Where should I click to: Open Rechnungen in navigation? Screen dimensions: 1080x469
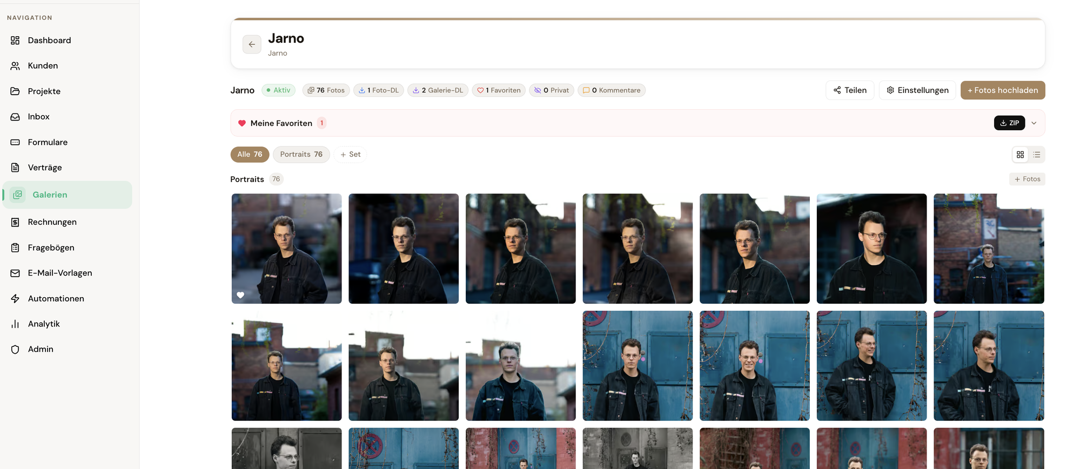[x=52, y=222]
